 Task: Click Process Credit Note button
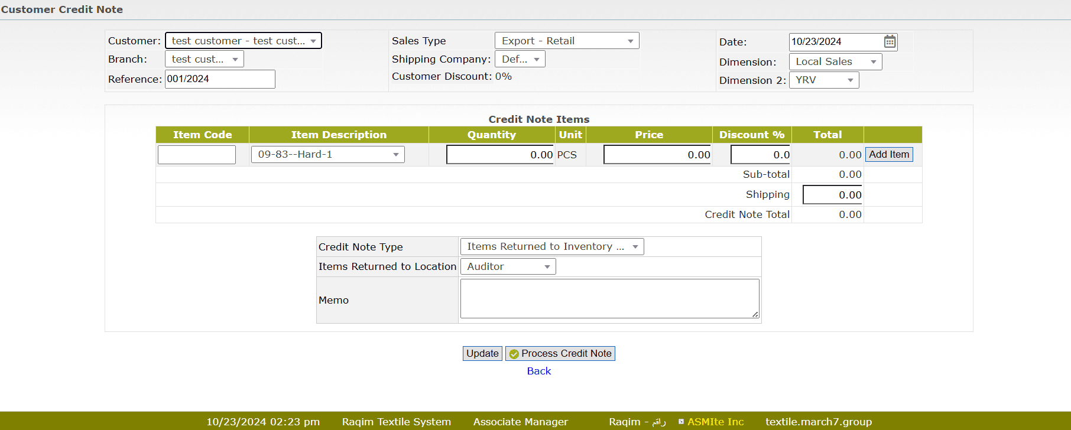(x=560, y=353)
